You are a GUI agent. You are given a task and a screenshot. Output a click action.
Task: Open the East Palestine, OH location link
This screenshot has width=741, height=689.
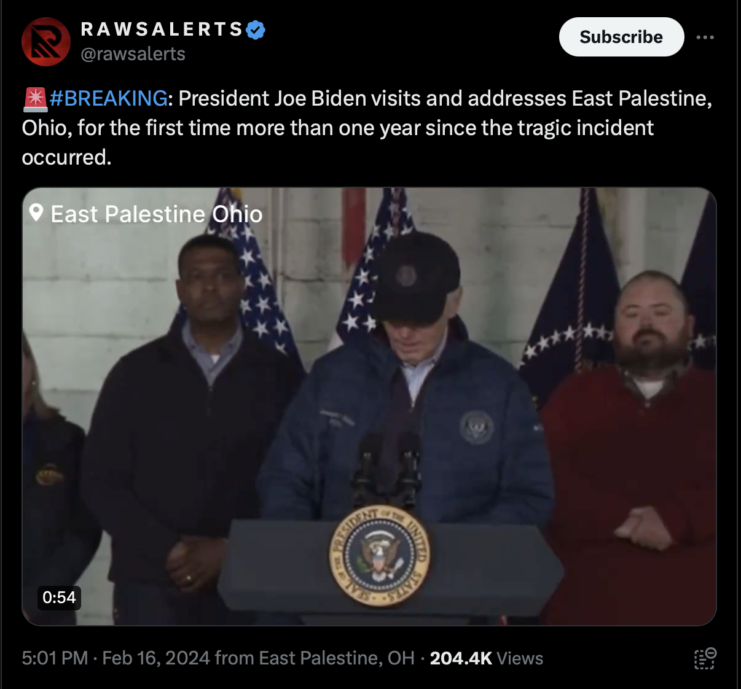pyautogui.click(x=337, y=658)
